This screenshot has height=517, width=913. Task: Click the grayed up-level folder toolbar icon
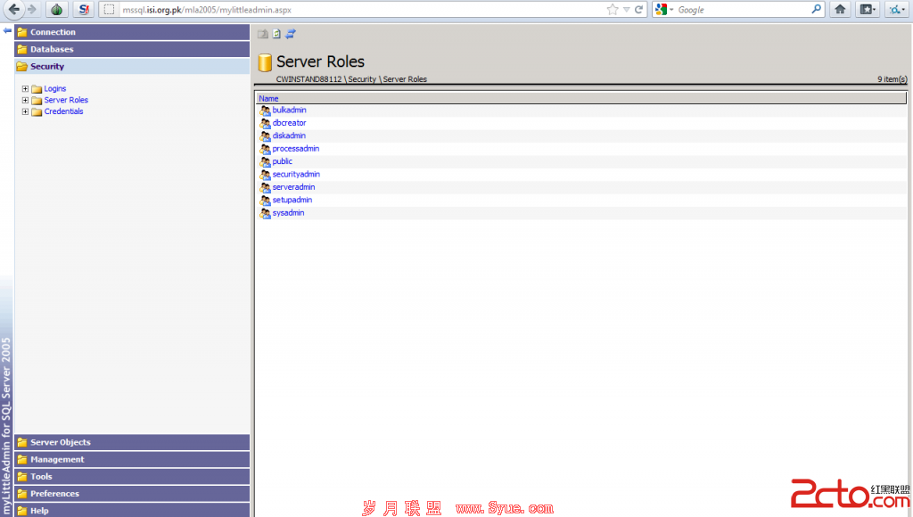[263, 34]
